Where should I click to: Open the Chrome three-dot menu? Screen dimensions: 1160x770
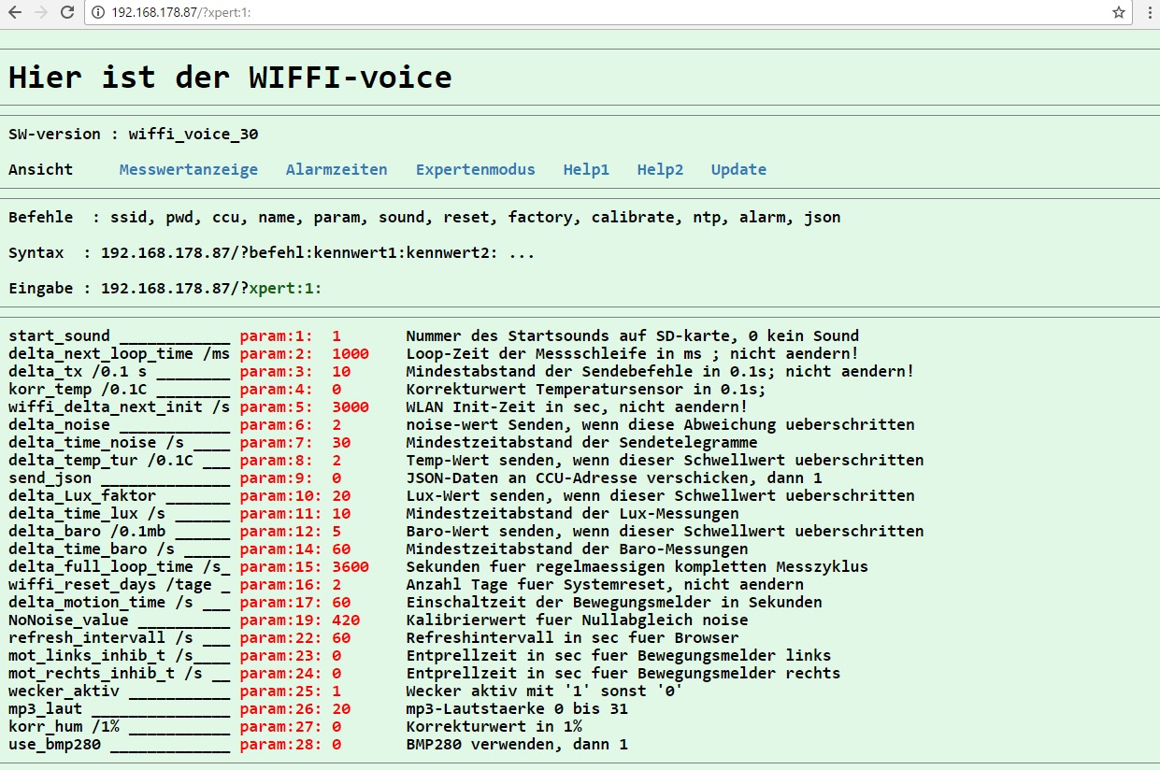pyautogui.click(x=1149, y=12)
